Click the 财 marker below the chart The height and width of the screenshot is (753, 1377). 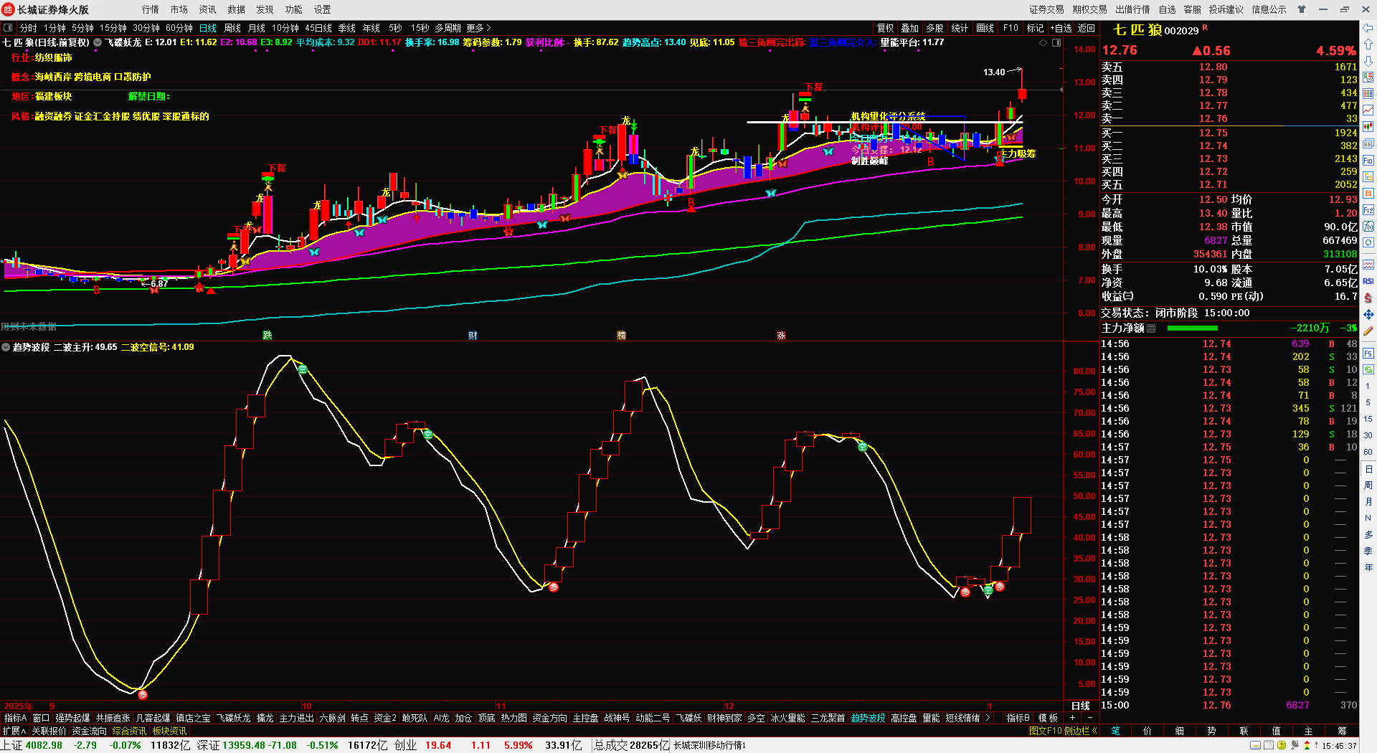(473, 336)
